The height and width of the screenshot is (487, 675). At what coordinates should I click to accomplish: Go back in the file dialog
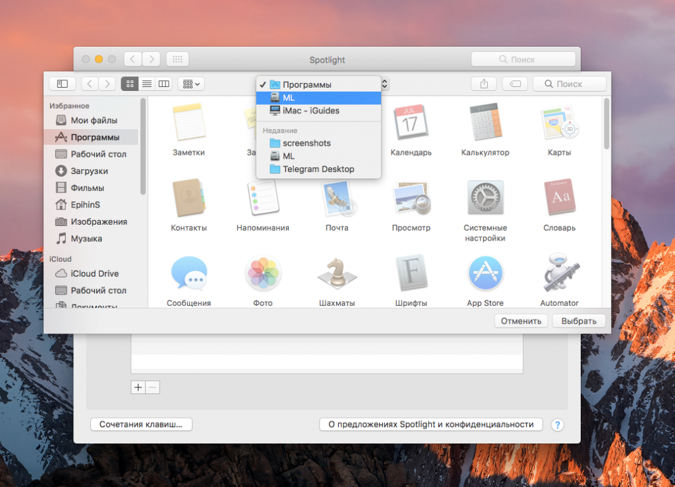[90, 84]
